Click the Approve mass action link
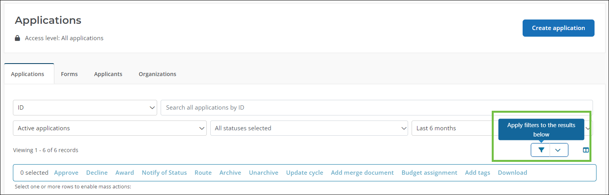The height and width of the screenshot is (195, 609). coord(66,173)
